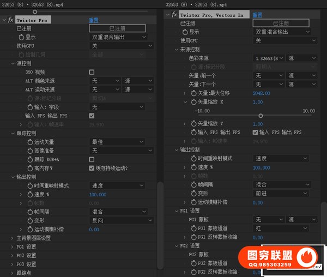Expand the FG3 设置 section
Viewport: 327px width, 277px height.
(13, 264)
